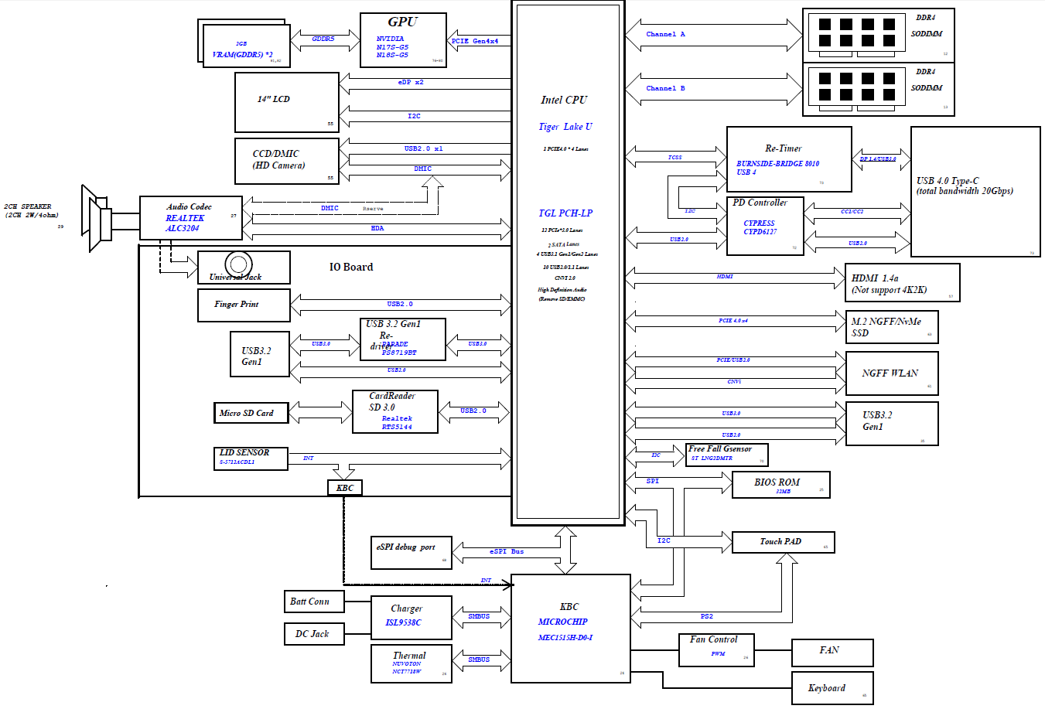Click the USB 4.0 Type-C block

coord(975,192)
